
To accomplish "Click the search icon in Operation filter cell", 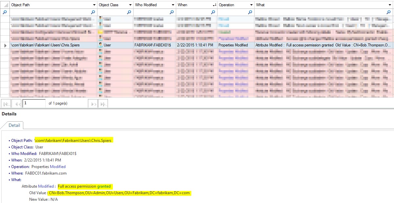I will pyautogui.click(x=250, y=12).
